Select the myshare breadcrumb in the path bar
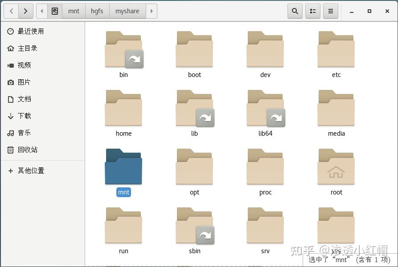398x267 pixels. click(x=127, y=11)
